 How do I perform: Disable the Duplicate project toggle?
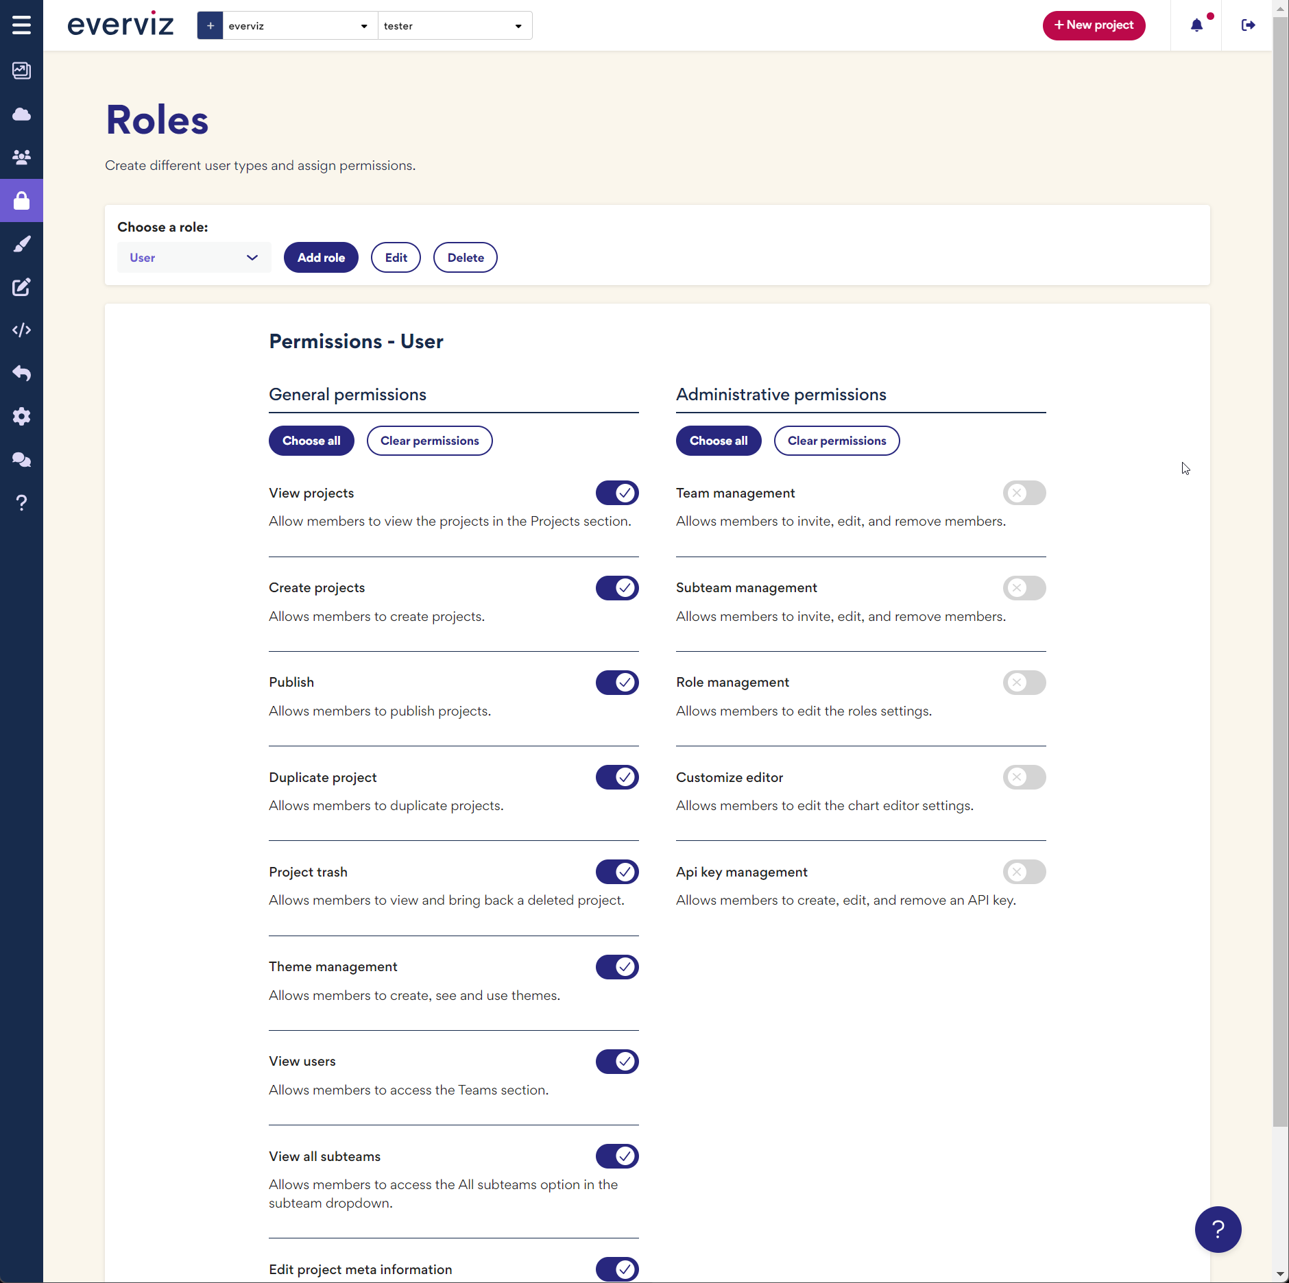coord(617,777)
